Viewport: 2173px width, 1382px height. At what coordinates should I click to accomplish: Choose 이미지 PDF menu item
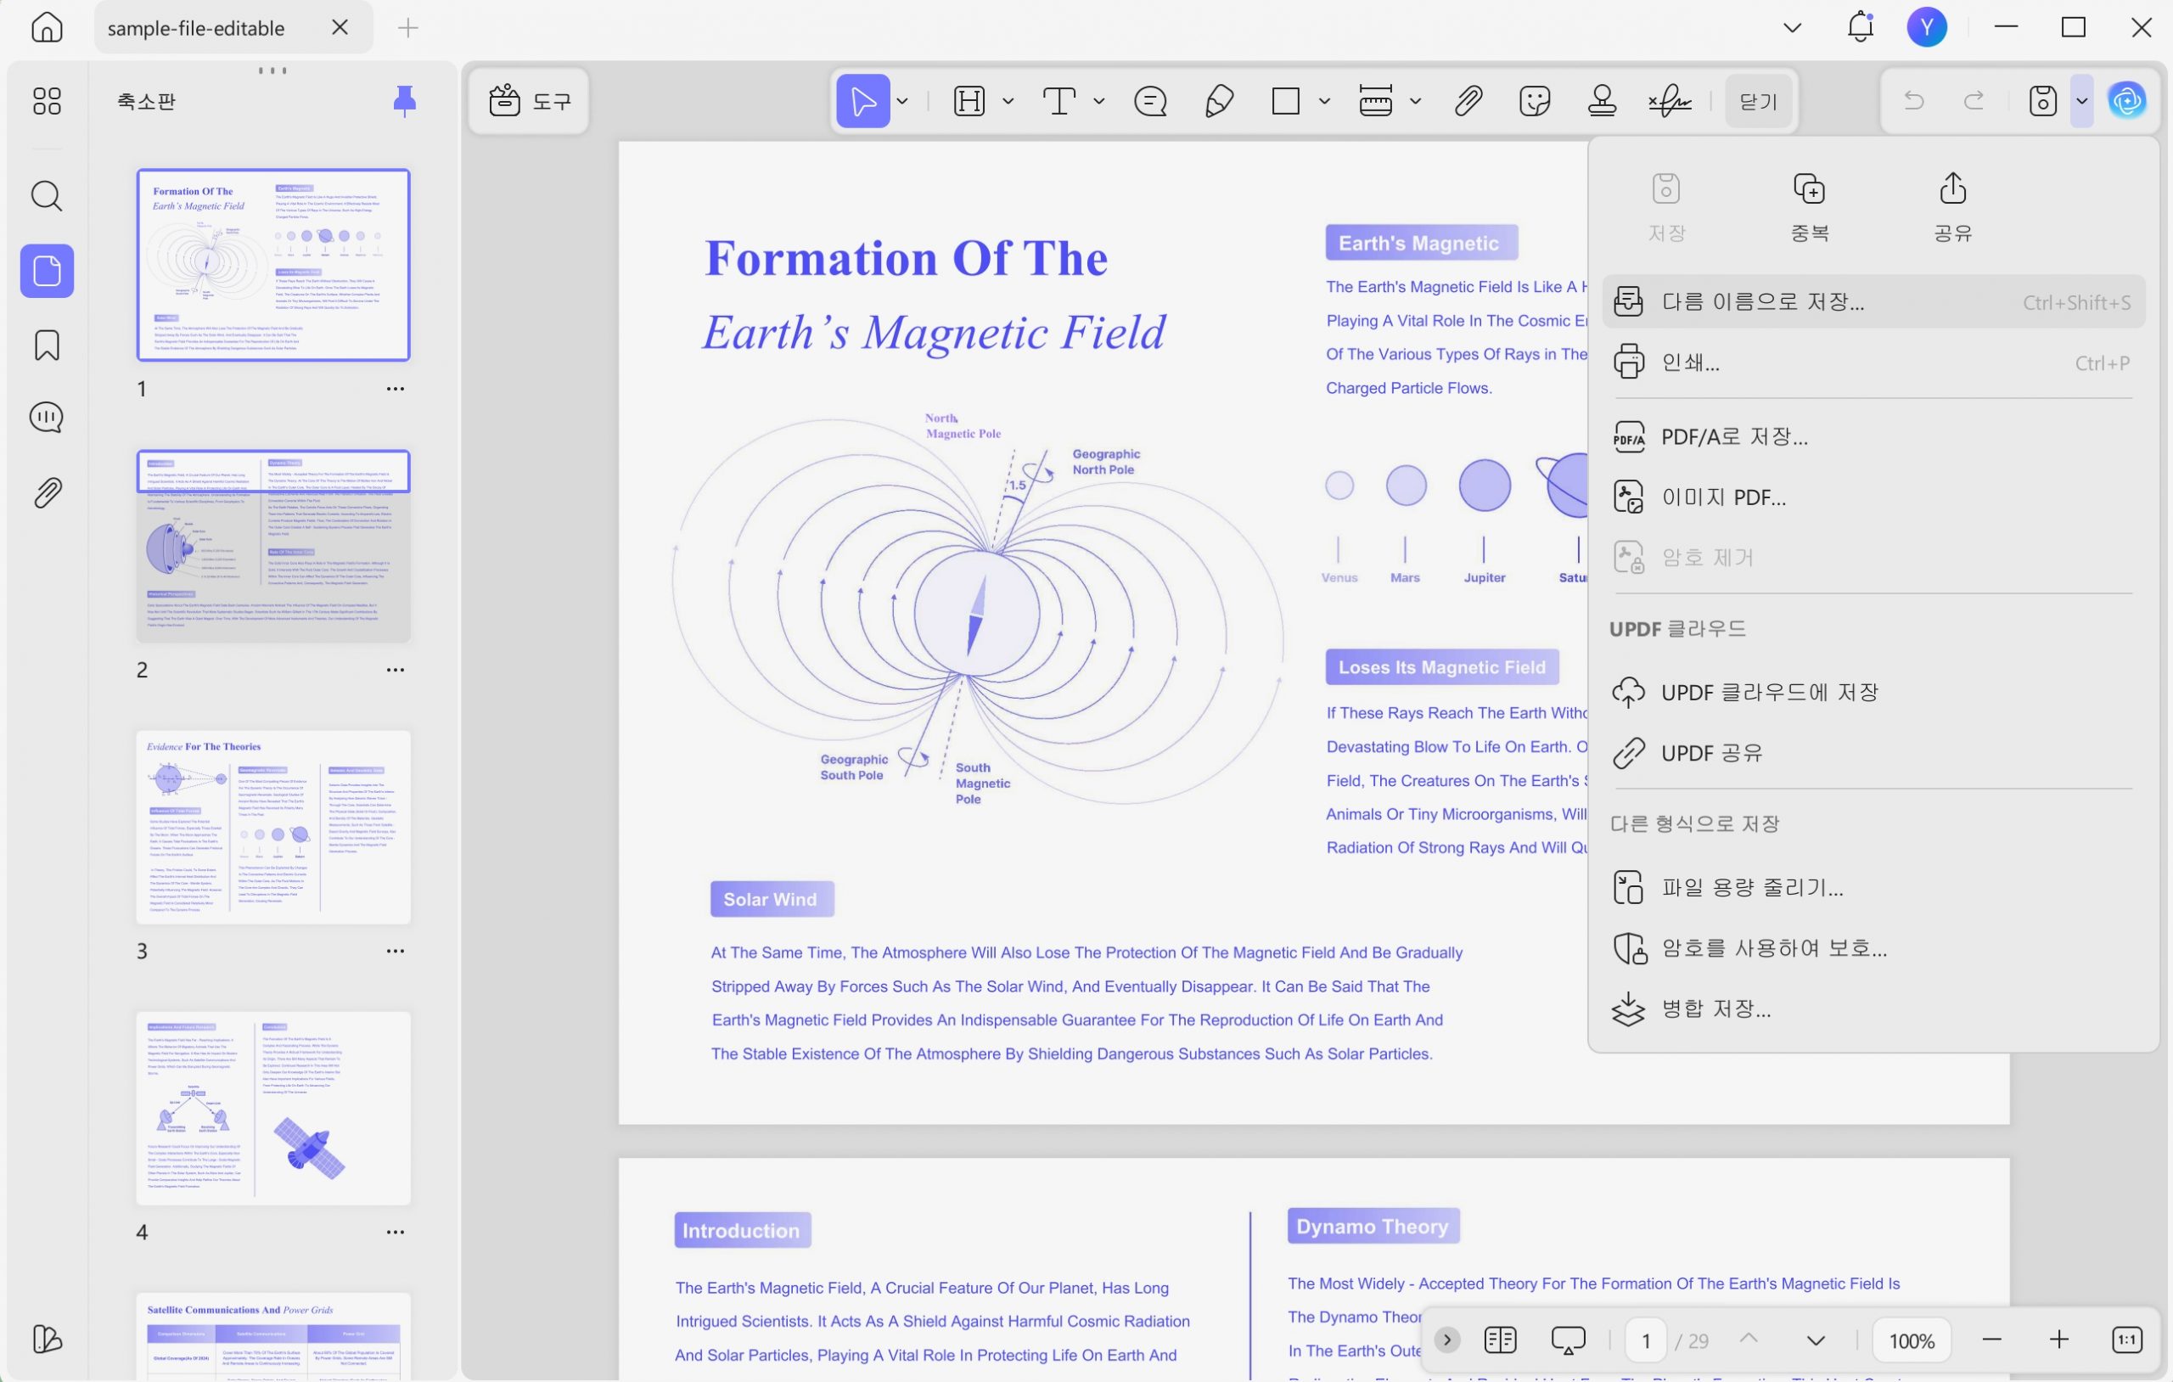click(x=1873, y=497)
